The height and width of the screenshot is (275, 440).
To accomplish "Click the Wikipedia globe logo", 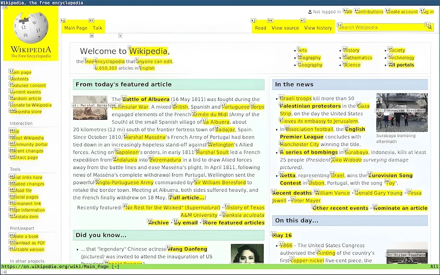I will tap(31, 34).
